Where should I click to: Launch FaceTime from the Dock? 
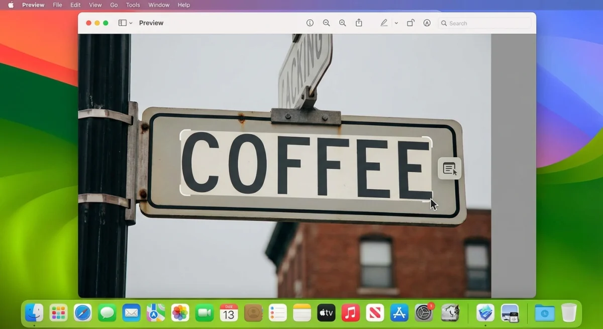tap(205, 313)
